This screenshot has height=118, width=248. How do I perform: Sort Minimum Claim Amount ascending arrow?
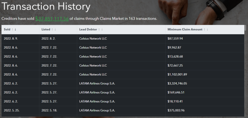click(205, 30)
